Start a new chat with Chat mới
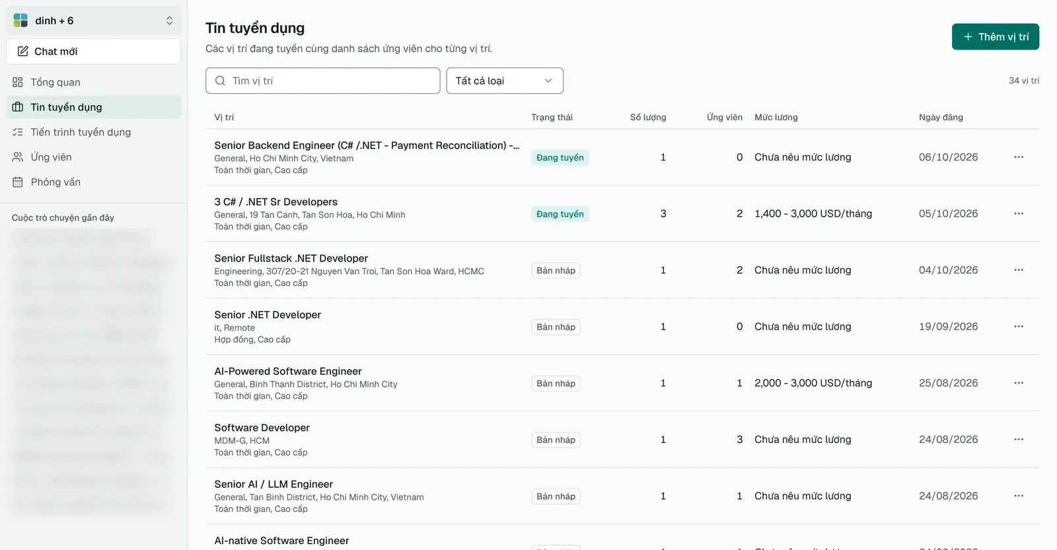This screenshot has width=1057, height=550. [x=93, y=52]
